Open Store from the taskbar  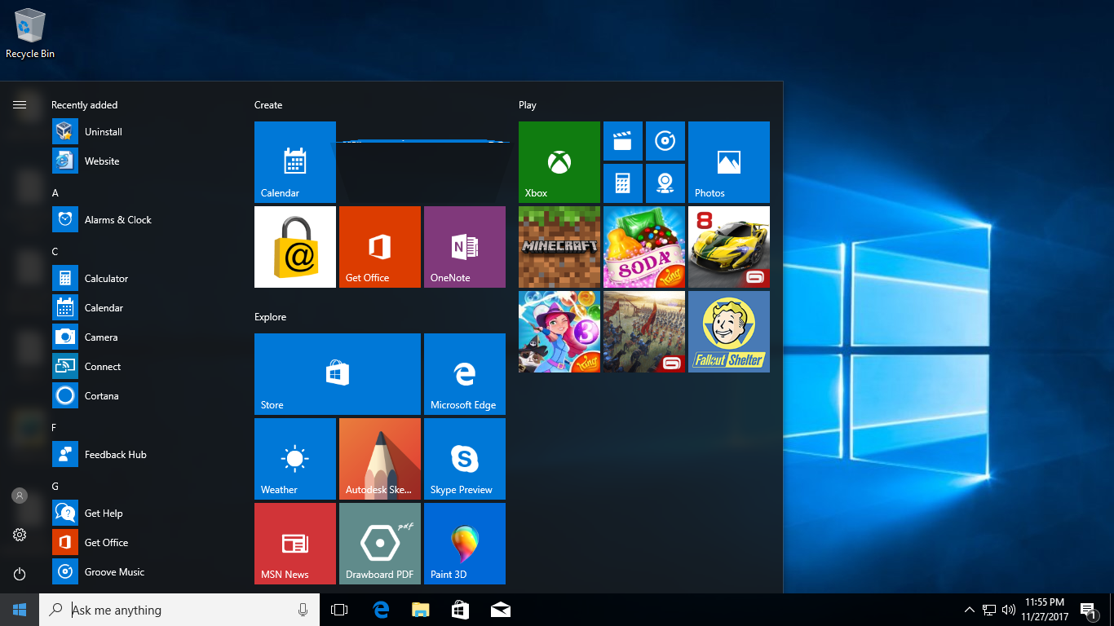pos(461,610)
